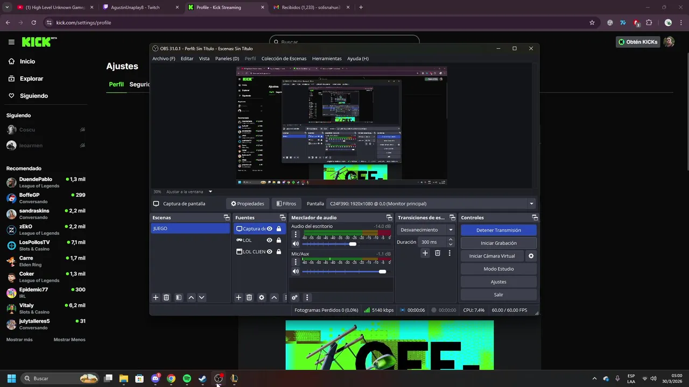Screen dimensions: 689x387
Task: Remove the selected source using the Fuentes trash icon
Action: (249, 297)
